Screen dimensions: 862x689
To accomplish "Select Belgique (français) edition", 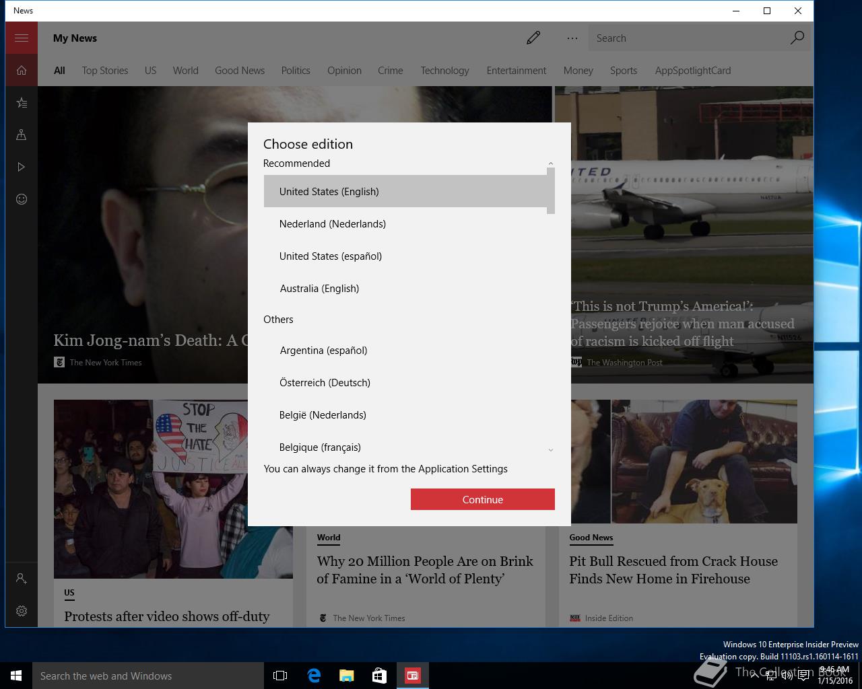I will pos(405,447).
